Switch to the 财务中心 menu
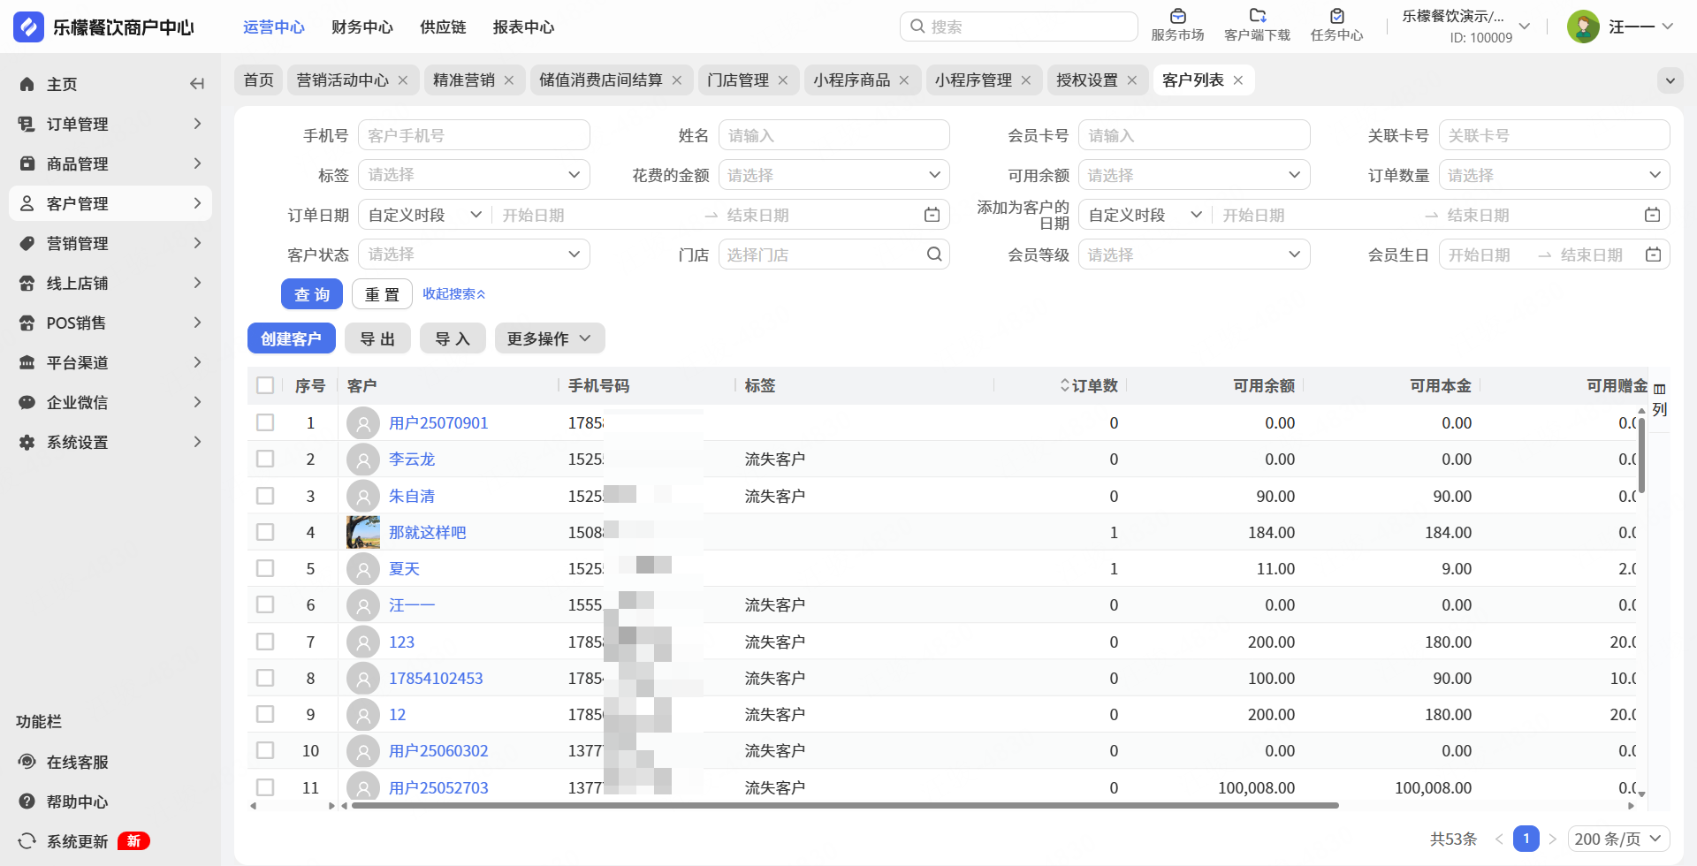1697x866 pixels. (x=362, y=27)
